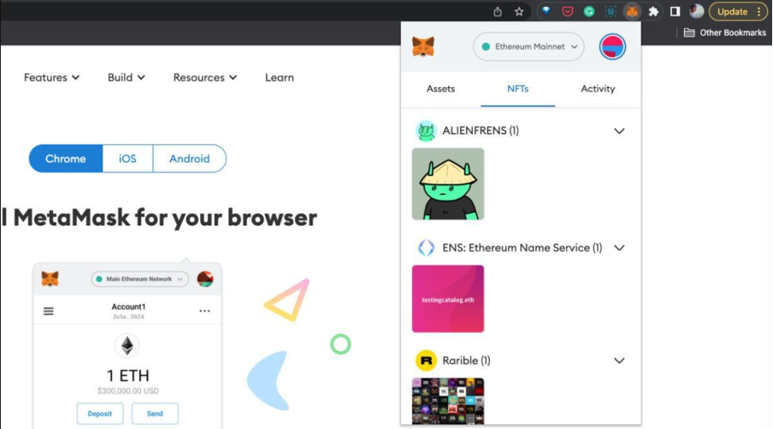Switch to the Activity tab
This screenshot has width=773, height=429.
coord(598,89)
